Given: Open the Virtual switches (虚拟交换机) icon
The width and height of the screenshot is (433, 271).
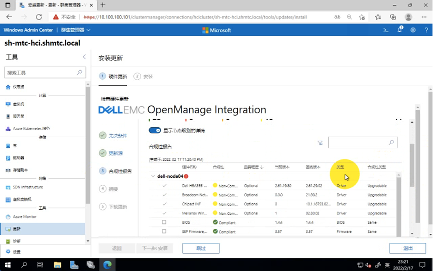Looking at the screenshot, I should coord(8,199).
